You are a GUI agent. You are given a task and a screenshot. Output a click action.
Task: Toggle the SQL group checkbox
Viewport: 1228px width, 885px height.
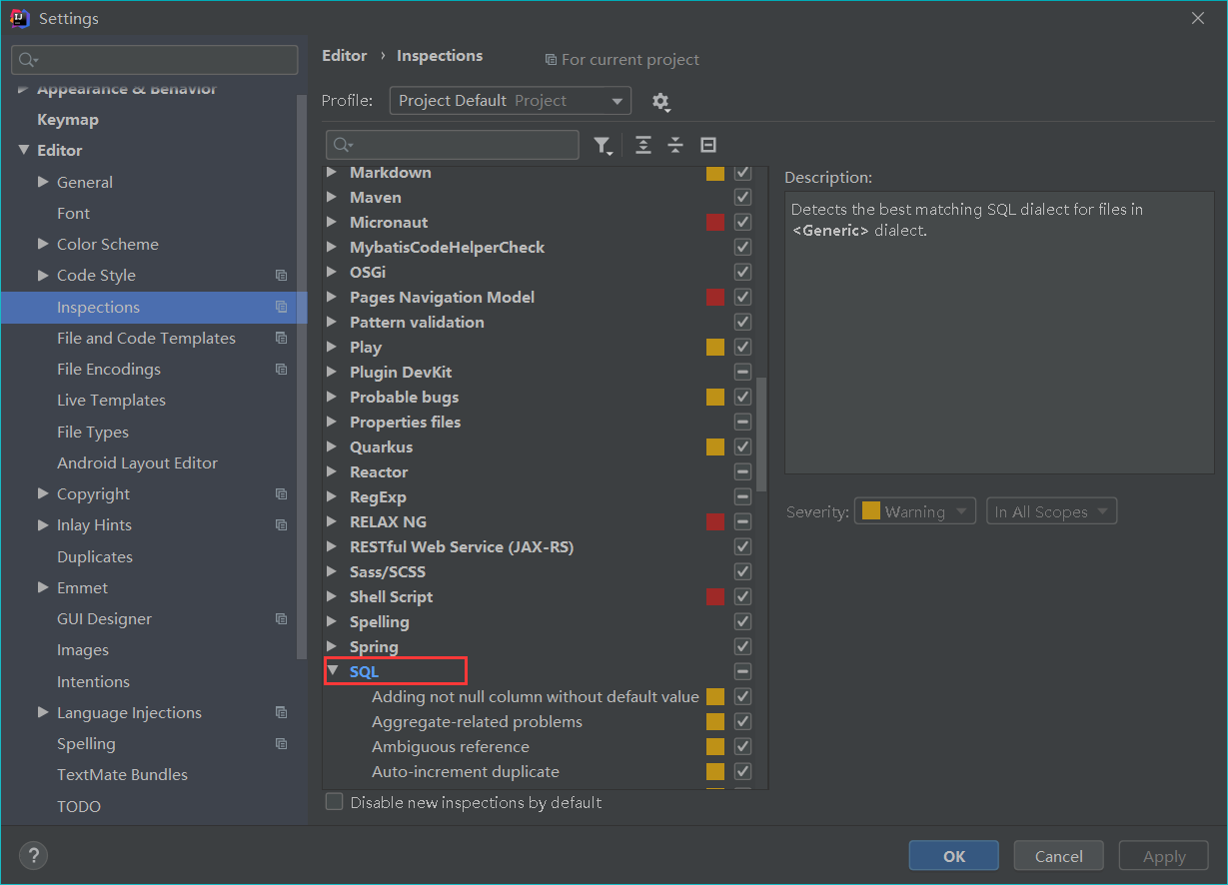[x=742, y=672]
